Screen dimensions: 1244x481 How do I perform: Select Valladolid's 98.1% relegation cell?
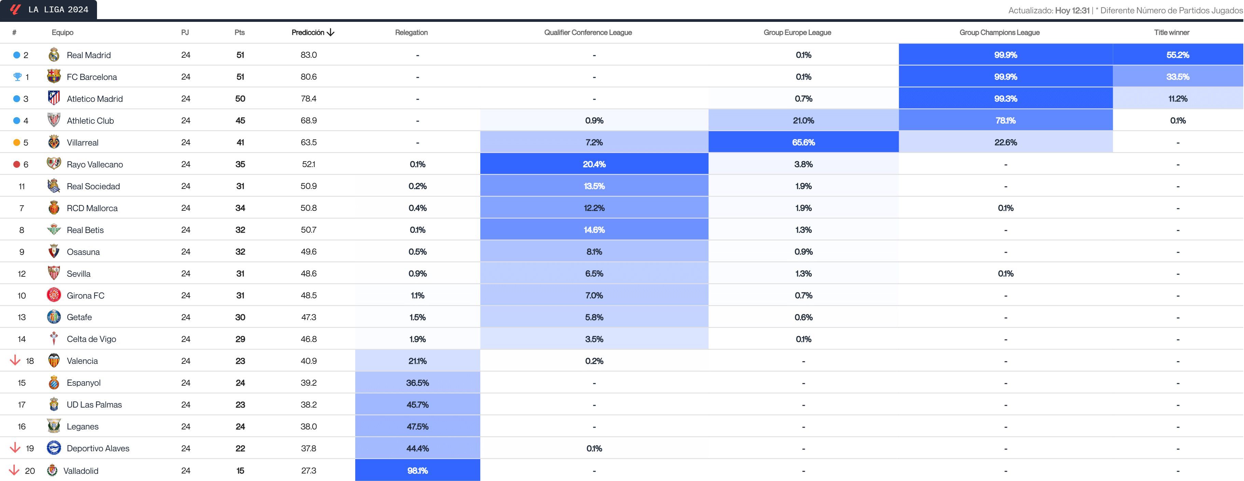pos(417,470)
